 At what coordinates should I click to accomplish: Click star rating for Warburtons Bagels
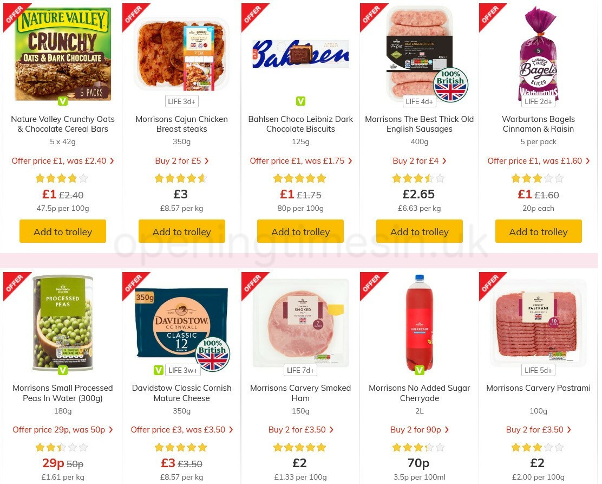pos(538,178)
